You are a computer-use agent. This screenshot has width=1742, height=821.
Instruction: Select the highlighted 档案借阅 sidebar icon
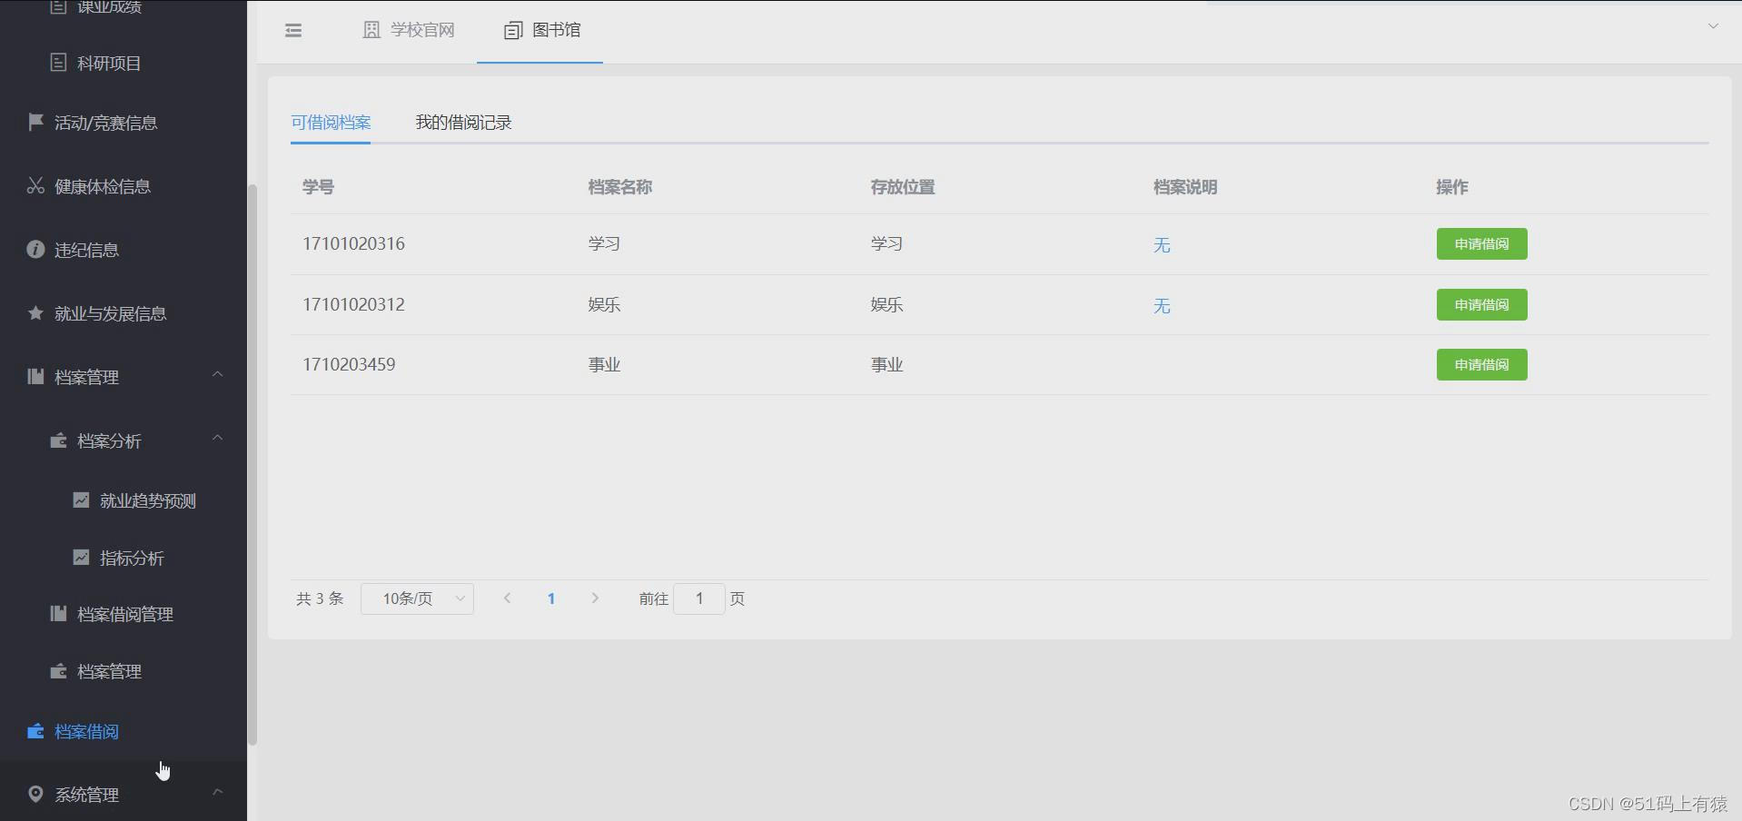click(35, 731)
